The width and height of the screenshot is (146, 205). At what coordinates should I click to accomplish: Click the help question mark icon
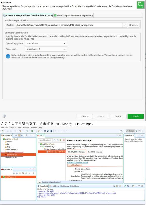pyautogui.click(x=4, y=116)
